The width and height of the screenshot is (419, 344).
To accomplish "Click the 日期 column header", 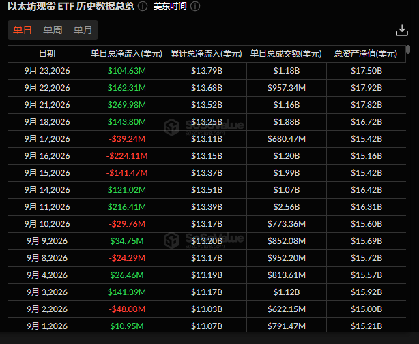I will (47, 54).
